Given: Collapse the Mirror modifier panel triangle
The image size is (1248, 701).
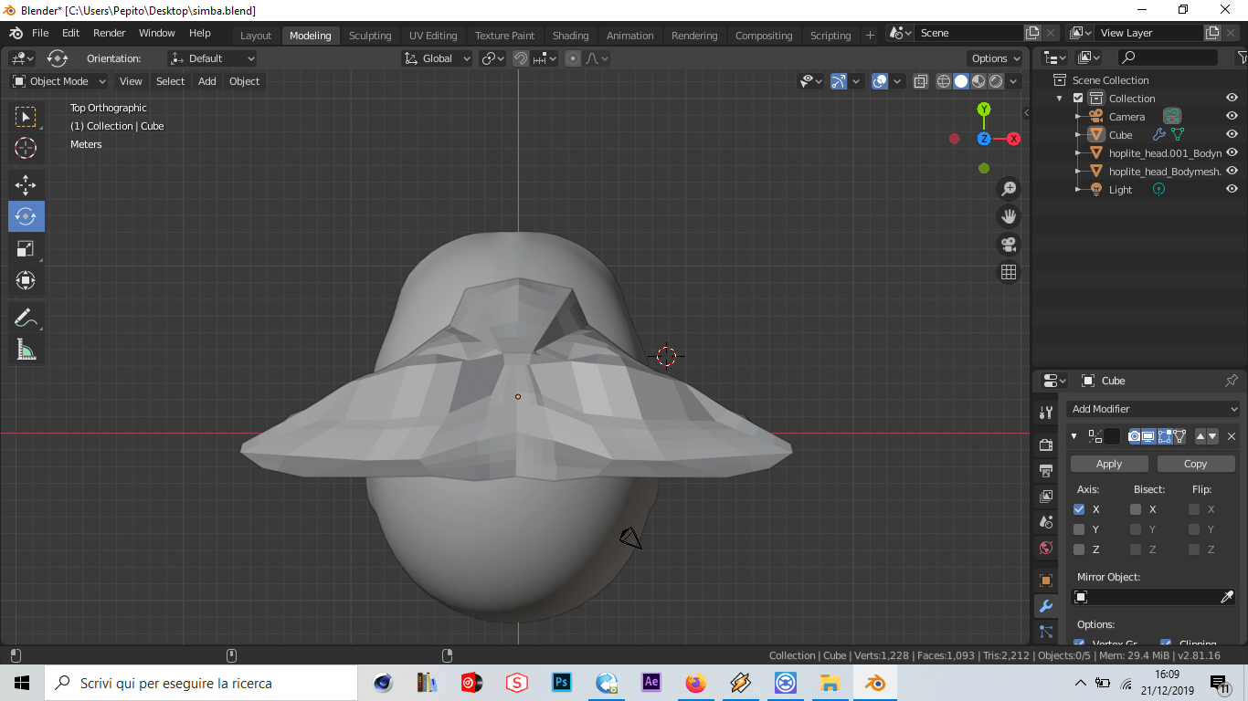Looking at the screenshot, I should coord(1074,436).
